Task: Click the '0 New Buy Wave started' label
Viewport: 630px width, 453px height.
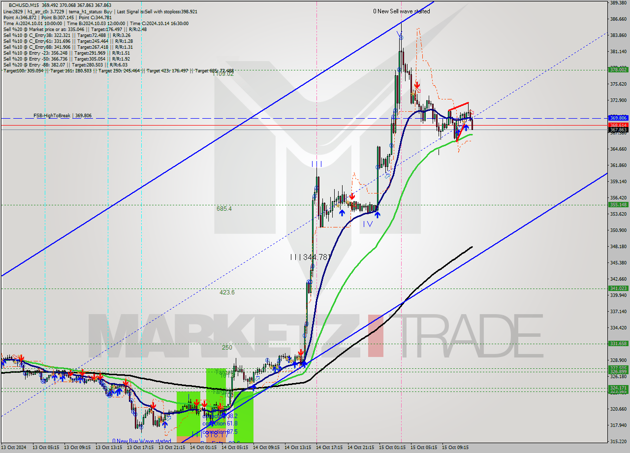Action: 141,441
